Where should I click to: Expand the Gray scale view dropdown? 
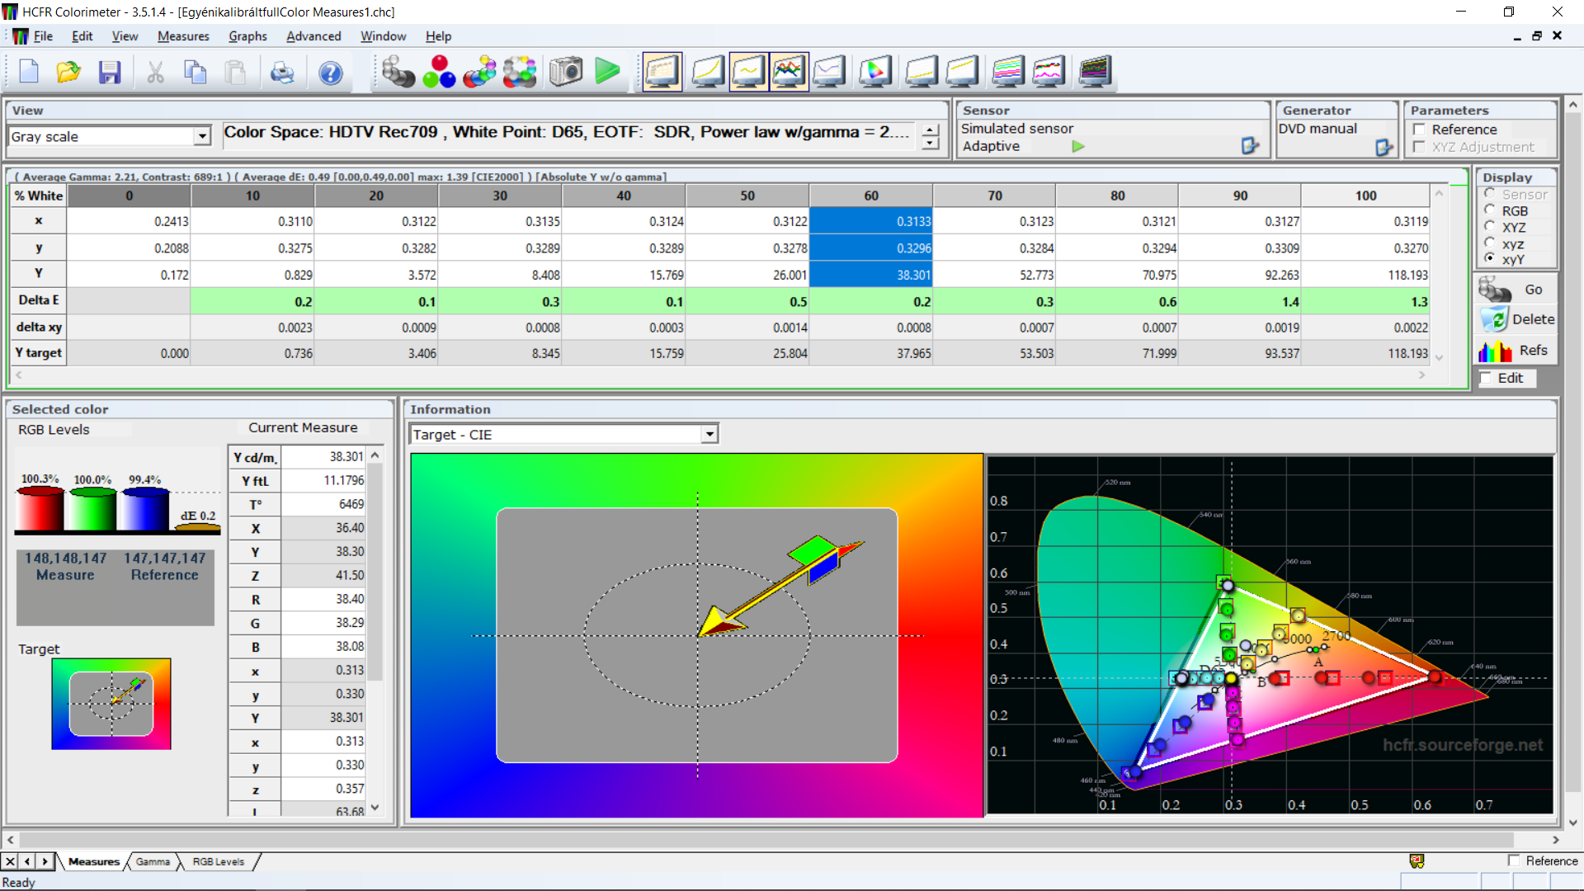click(202, 137)
